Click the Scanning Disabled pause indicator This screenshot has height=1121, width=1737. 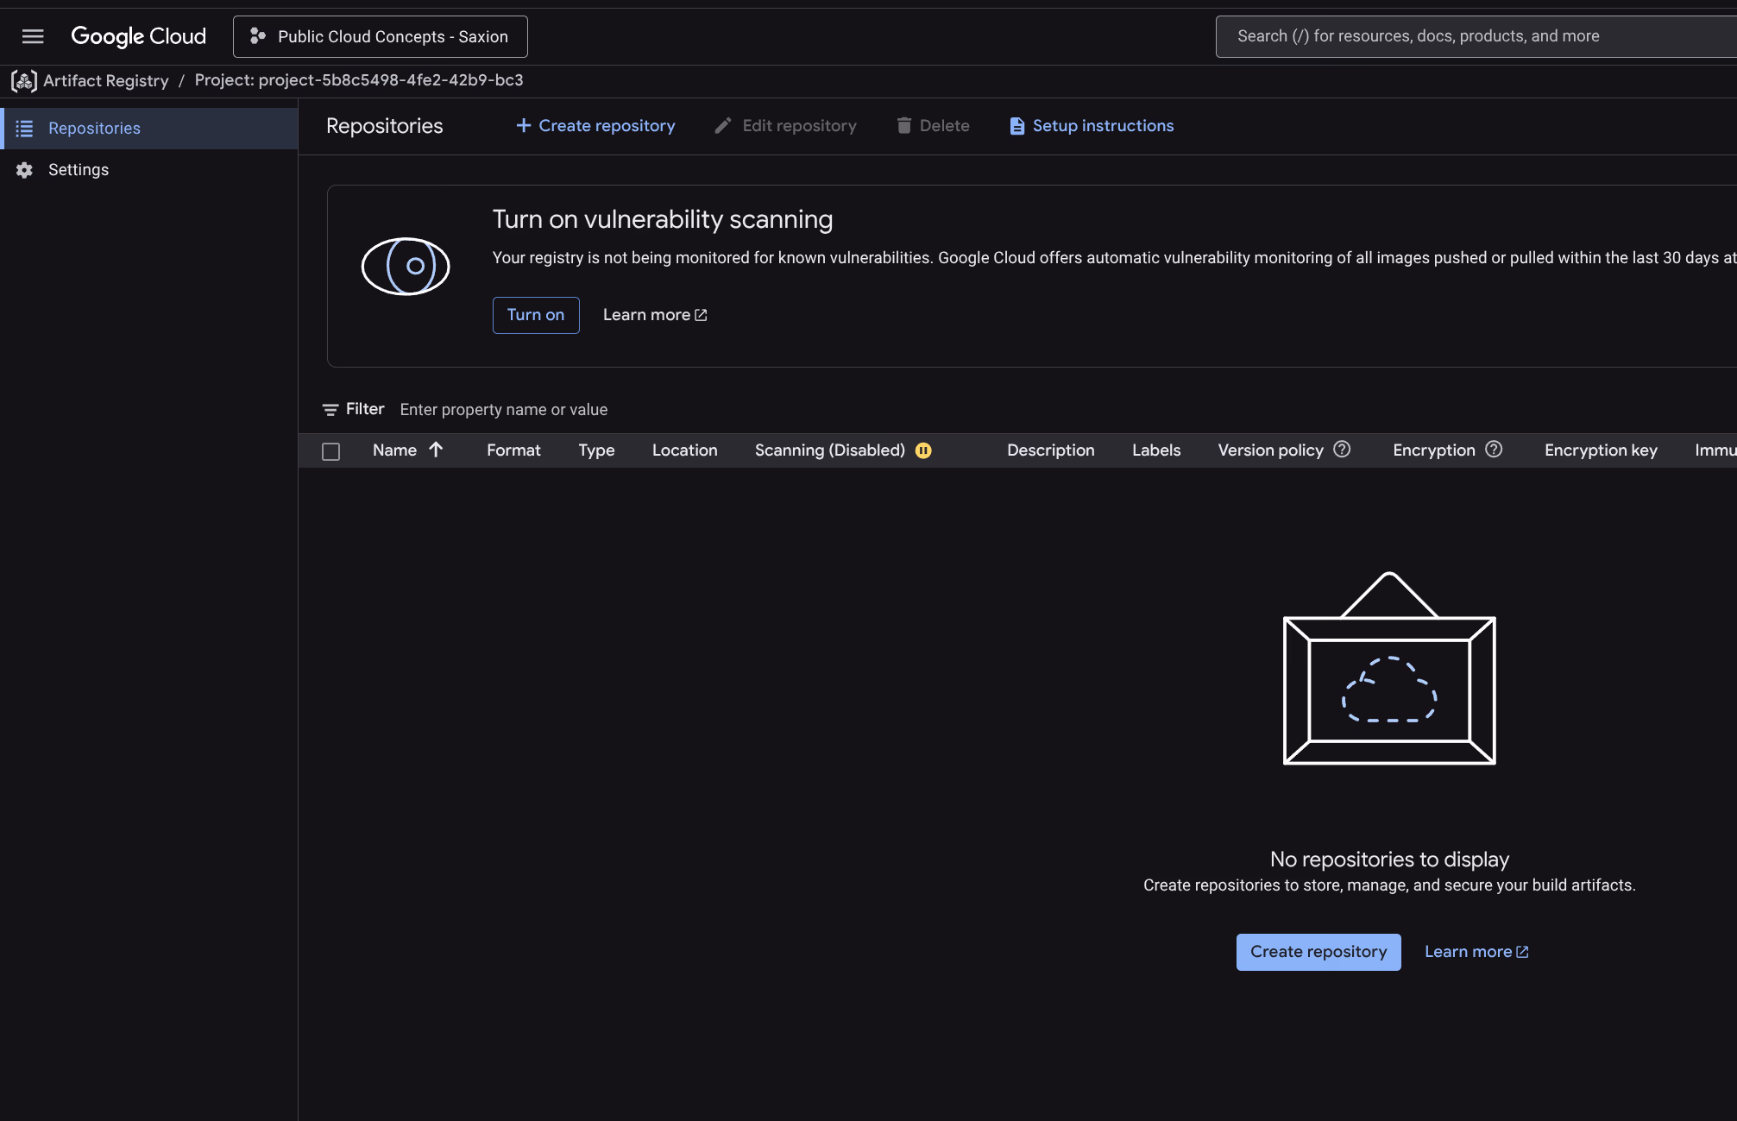tap(922, 450)
